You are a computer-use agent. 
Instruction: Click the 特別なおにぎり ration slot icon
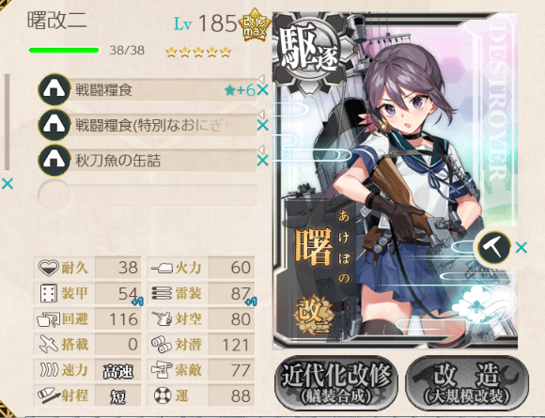click(x=54, y=125)
